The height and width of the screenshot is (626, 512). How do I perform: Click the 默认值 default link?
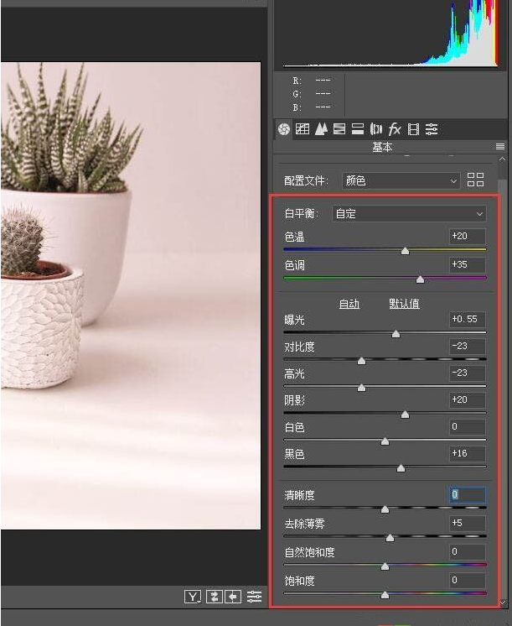404,304
